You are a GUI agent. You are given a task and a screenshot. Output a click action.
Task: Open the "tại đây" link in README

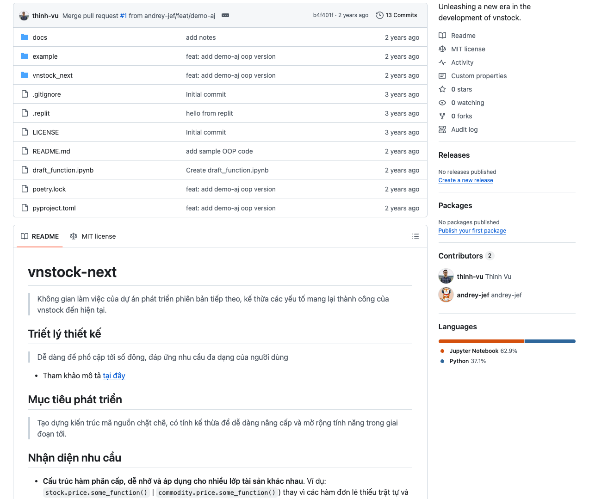(x=114, y=376)
